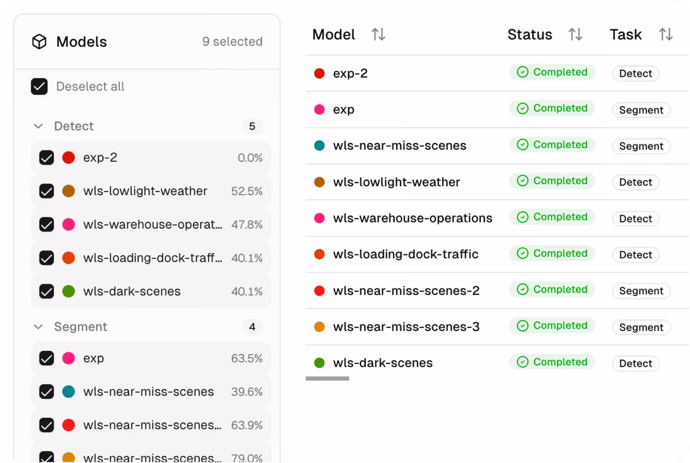Click check icon in wls-near-miss-scenes status
Screen dimensions: 690x463
click(523, 144)
